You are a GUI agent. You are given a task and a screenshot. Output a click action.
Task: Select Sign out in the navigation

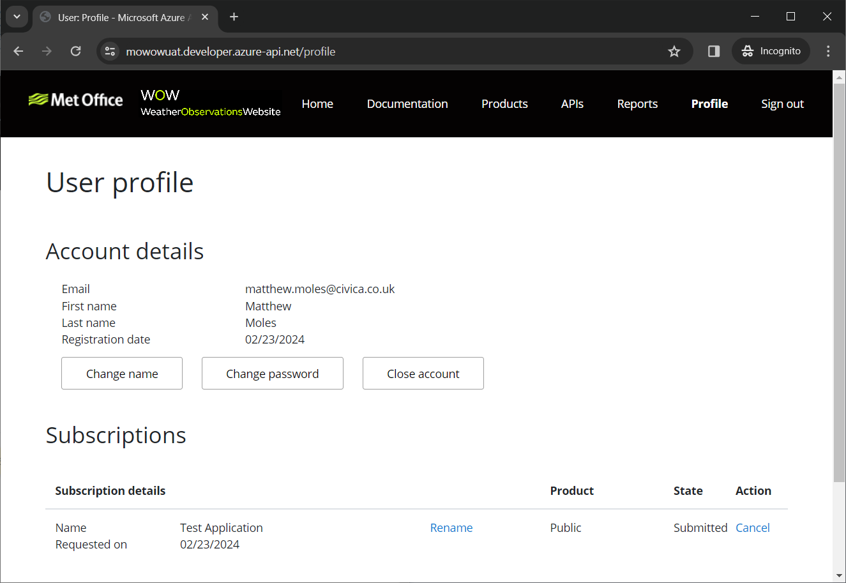point(782,103)
